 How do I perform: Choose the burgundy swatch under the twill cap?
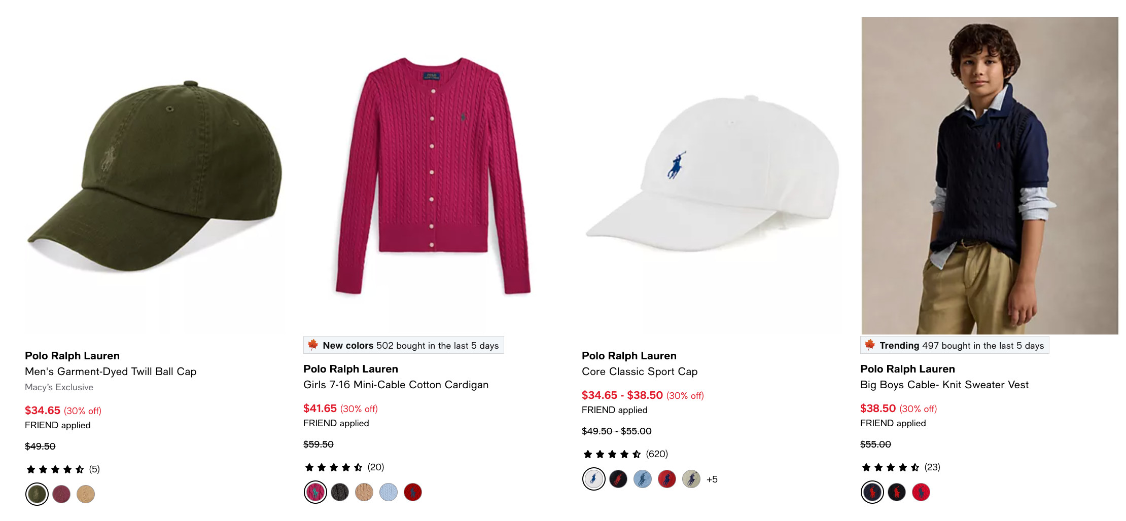61,494
